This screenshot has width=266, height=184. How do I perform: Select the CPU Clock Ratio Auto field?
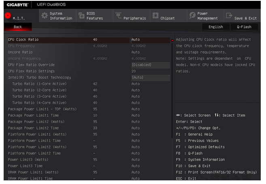[151, 40]
